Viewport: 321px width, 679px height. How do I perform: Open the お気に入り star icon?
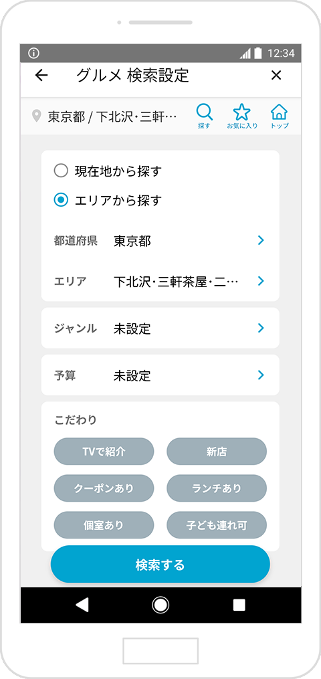pyautogui.click(x=242, y=116)
